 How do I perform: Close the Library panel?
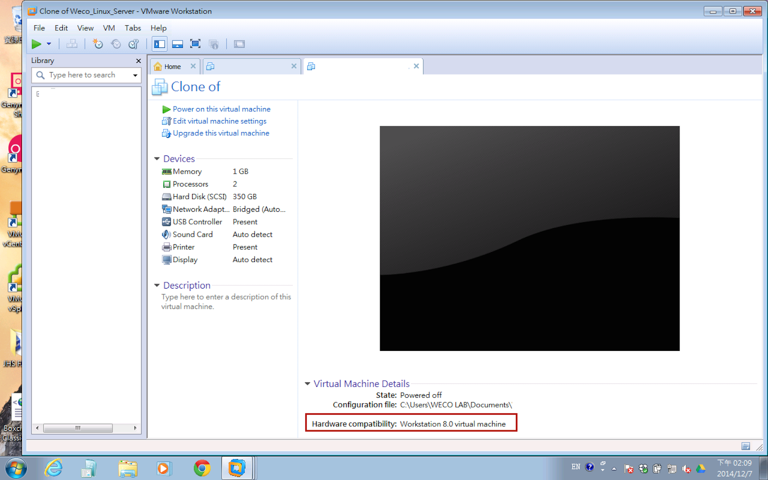[x=138, y=61]
